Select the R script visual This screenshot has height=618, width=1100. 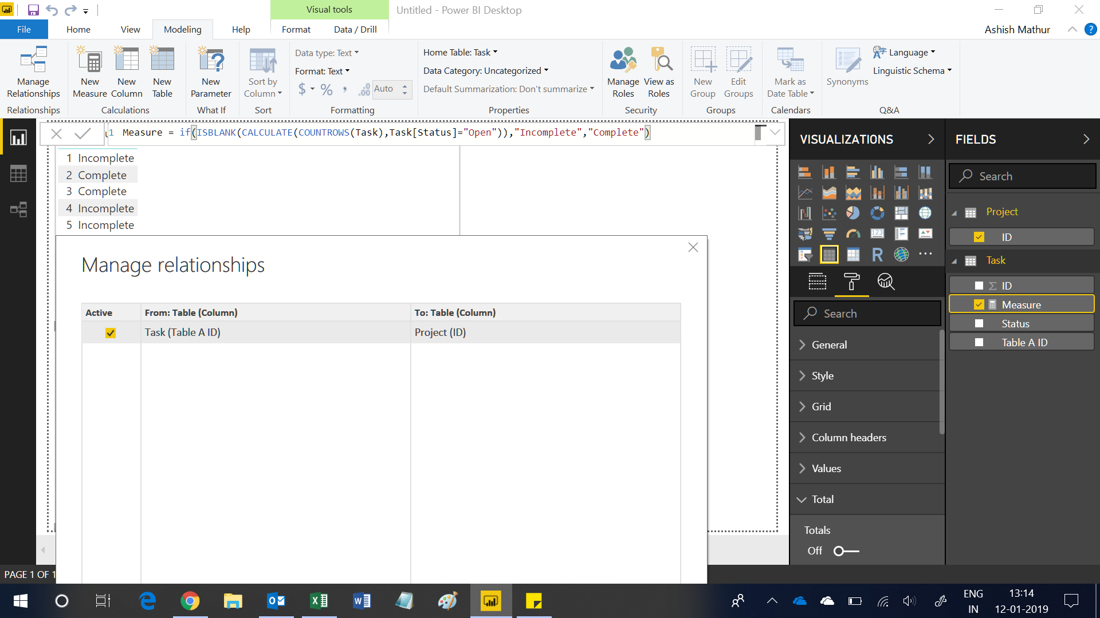pyautogui.click(x=877, y=255)
